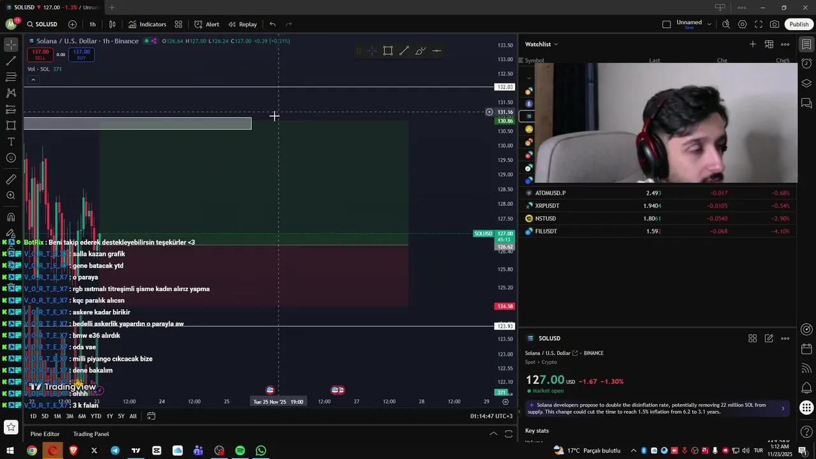Open the Trading Panel tab
816x459 pixels.
coord(91,434)
